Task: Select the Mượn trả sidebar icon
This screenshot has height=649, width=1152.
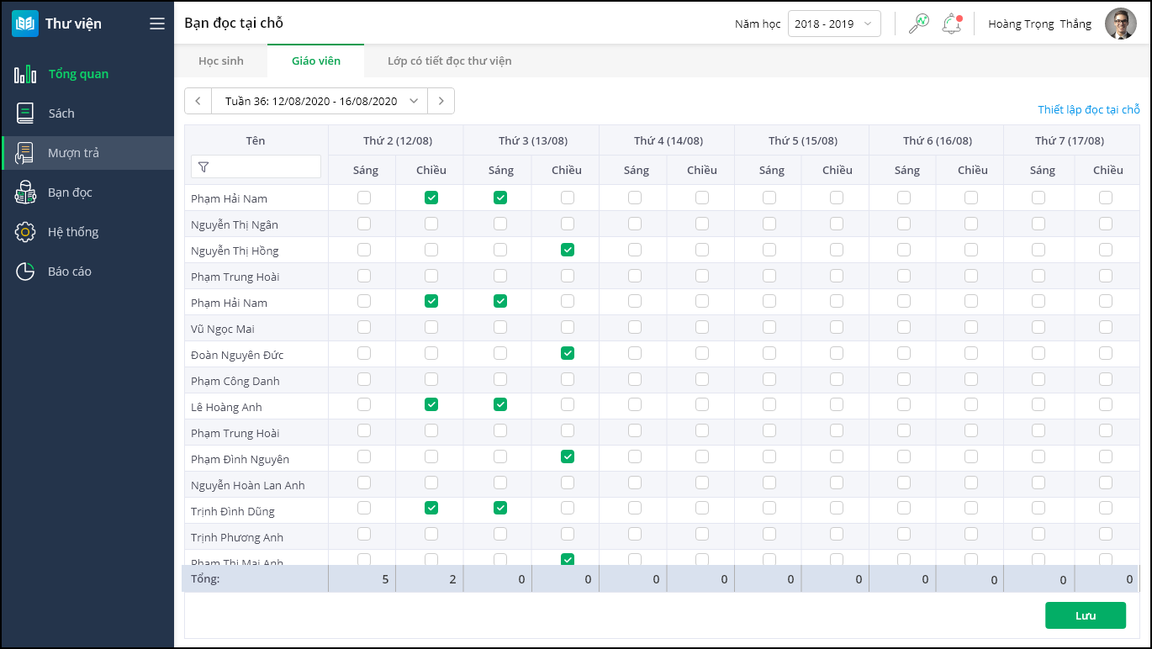Action: click(x=25, y=153)
